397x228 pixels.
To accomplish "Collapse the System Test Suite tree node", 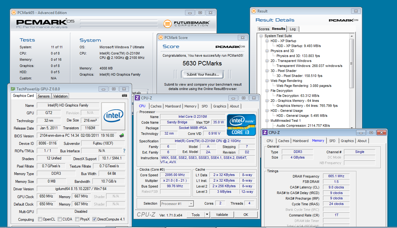I will click(261, 36).
